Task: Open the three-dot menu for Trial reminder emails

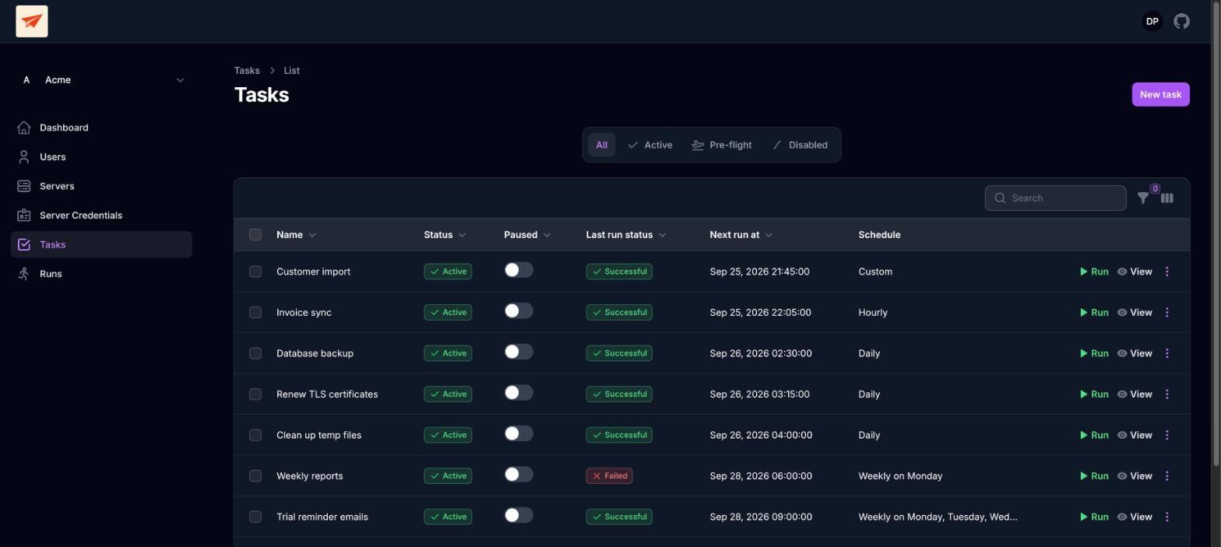Action: tap(1166, 517)
